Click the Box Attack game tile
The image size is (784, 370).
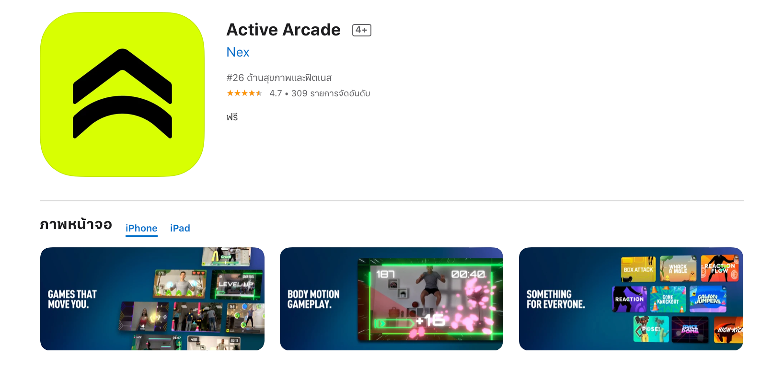(x=638, y=269)
